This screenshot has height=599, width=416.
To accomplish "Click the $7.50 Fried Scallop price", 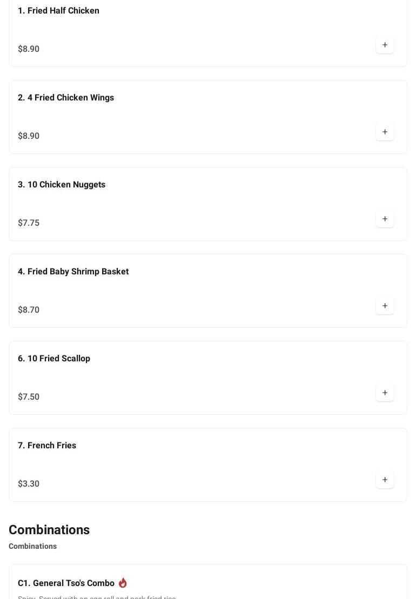I will click(x=29, y=397).
